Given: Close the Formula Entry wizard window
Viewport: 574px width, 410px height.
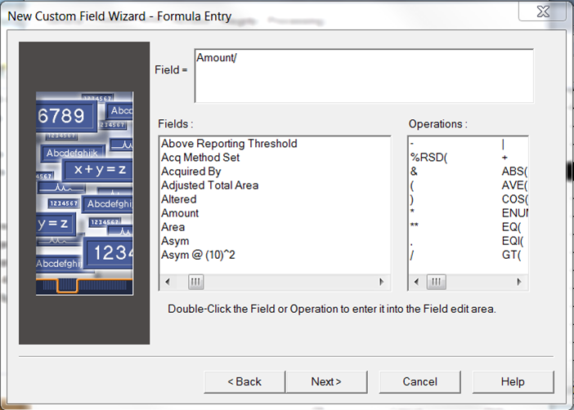Looking at the screenshot, I should click(543, 11).
